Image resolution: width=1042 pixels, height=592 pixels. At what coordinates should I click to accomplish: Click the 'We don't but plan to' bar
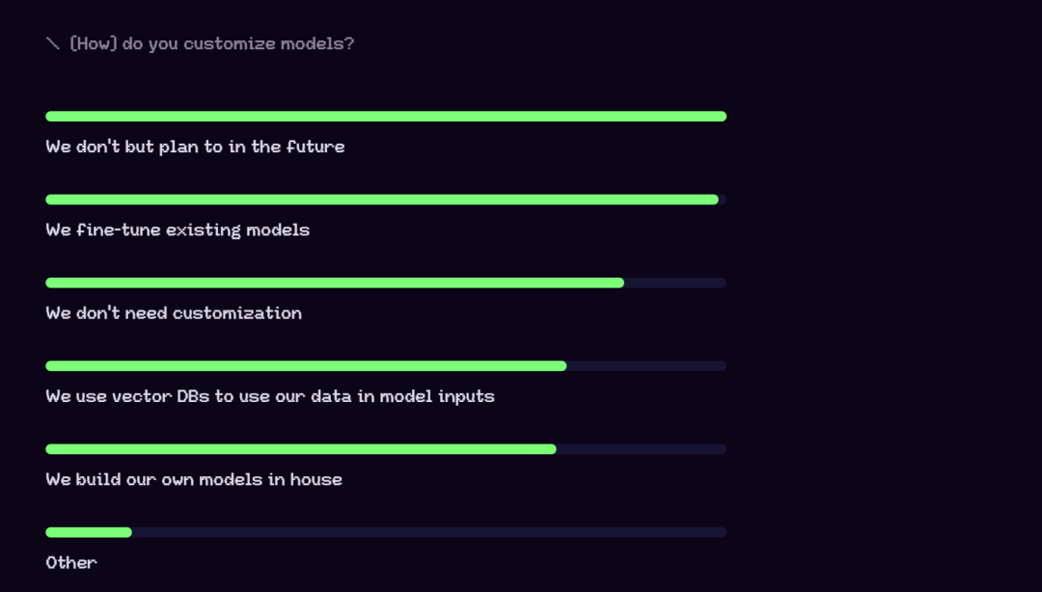click(x=386, y=117)
